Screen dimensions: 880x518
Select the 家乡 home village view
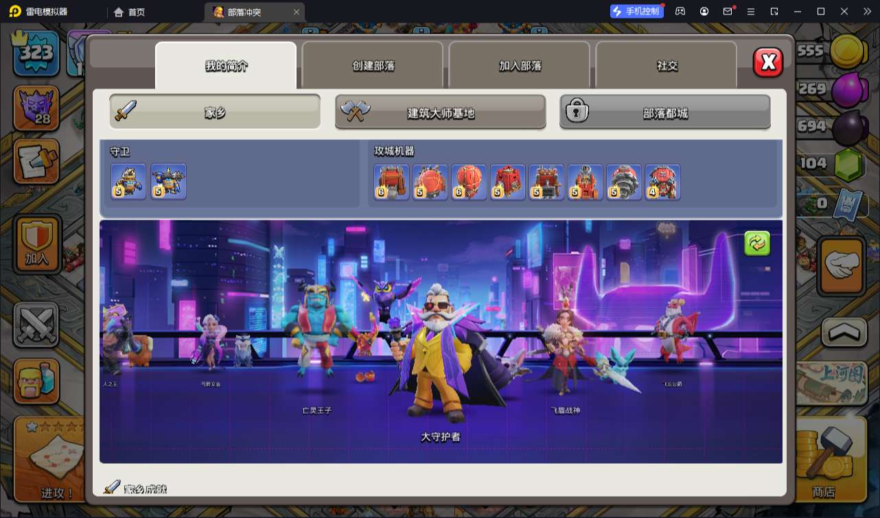click(x=215, y=113)
